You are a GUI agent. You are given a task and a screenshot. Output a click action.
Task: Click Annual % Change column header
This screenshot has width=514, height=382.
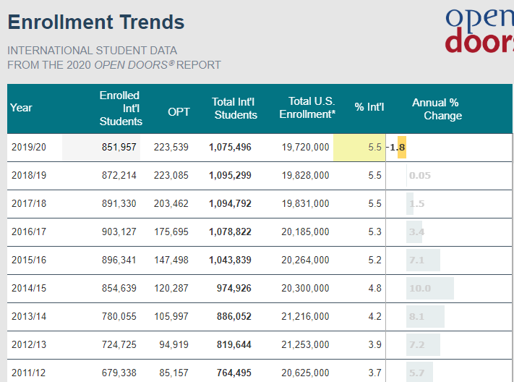tap(436, 109)
